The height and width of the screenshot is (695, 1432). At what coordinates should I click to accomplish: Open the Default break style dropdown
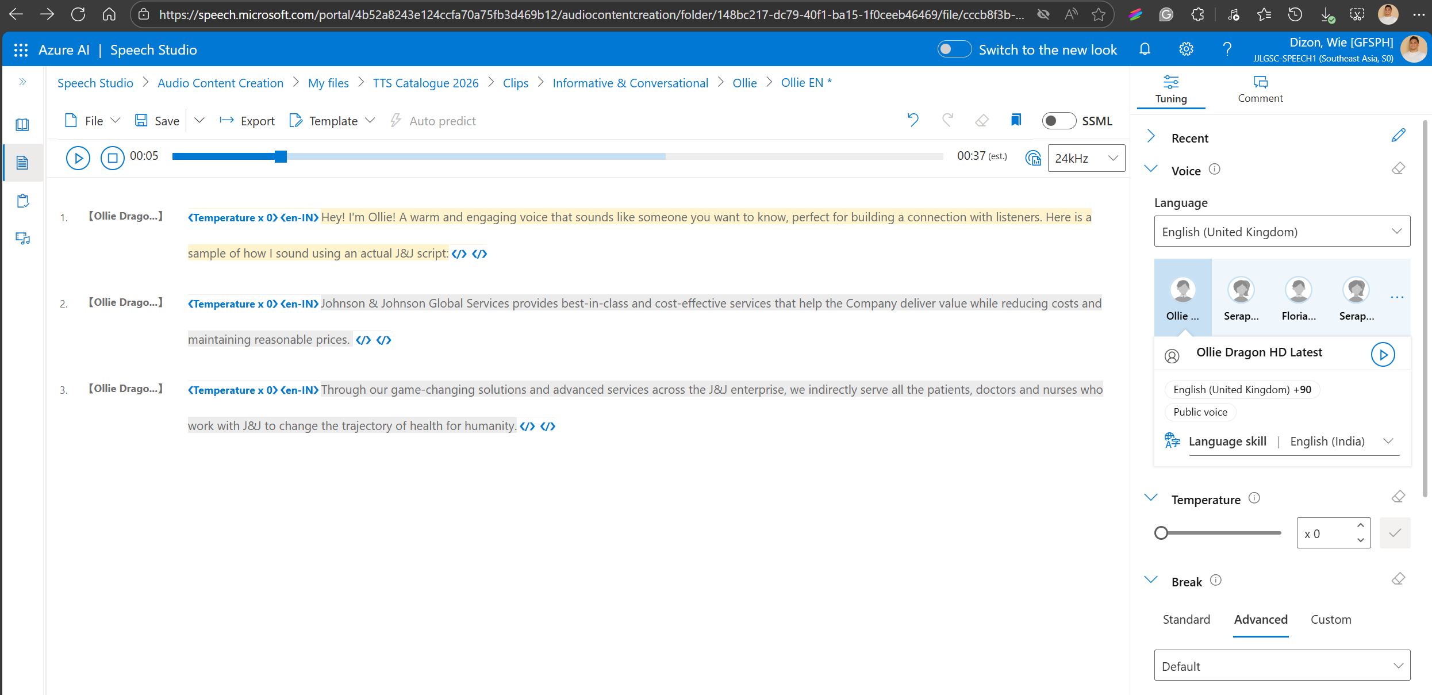click(1281, 665)
